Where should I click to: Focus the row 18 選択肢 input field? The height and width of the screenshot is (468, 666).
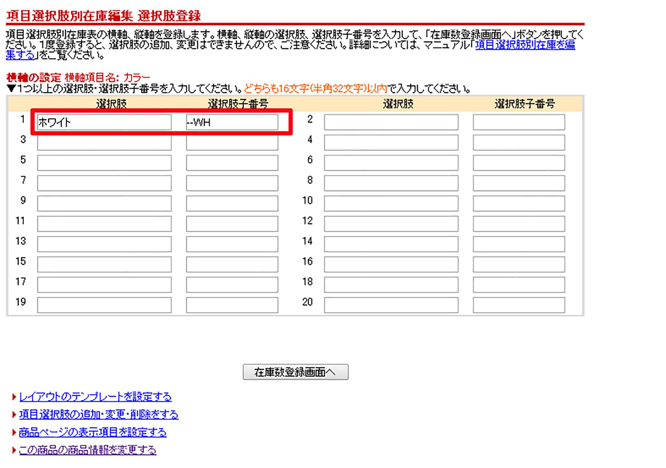click(x=391, y=285)
